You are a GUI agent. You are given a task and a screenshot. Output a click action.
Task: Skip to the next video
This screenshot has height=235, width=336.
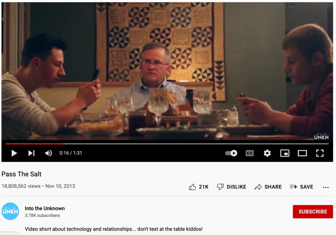pos(31,153)
